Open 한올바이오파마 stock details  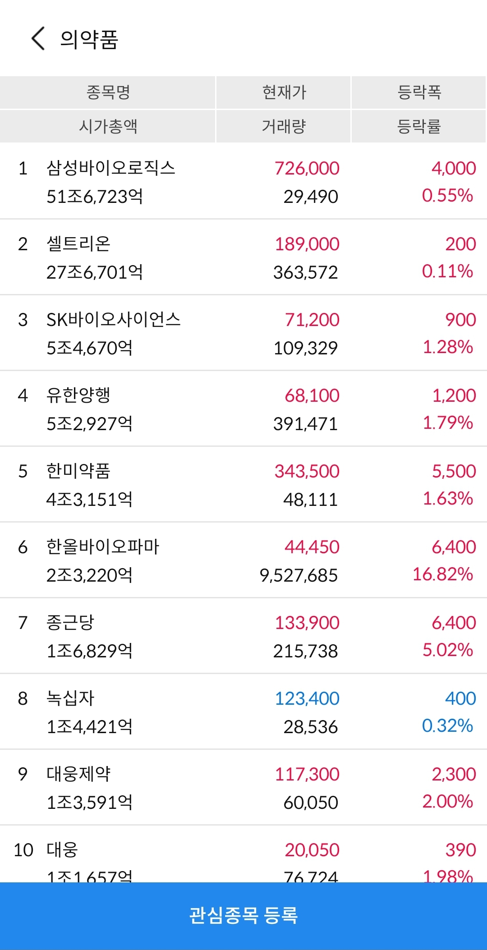point(243,560)
